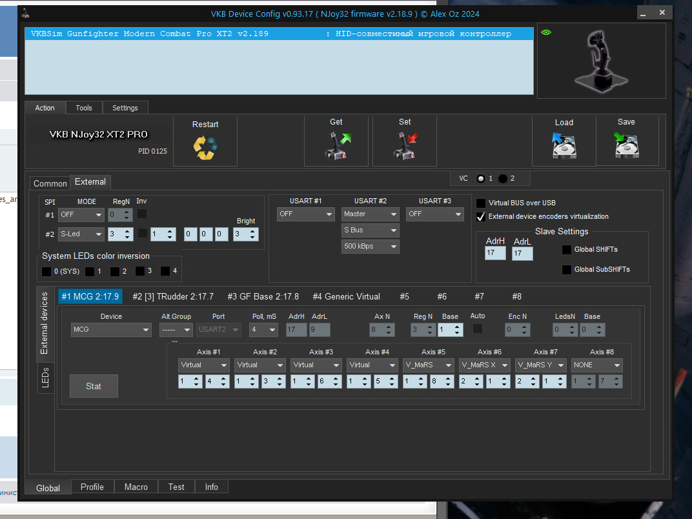Screen dimensions: 692x519
Task: Toggle the Global SubSHIFTs checkbox
Action: [567, 269]
